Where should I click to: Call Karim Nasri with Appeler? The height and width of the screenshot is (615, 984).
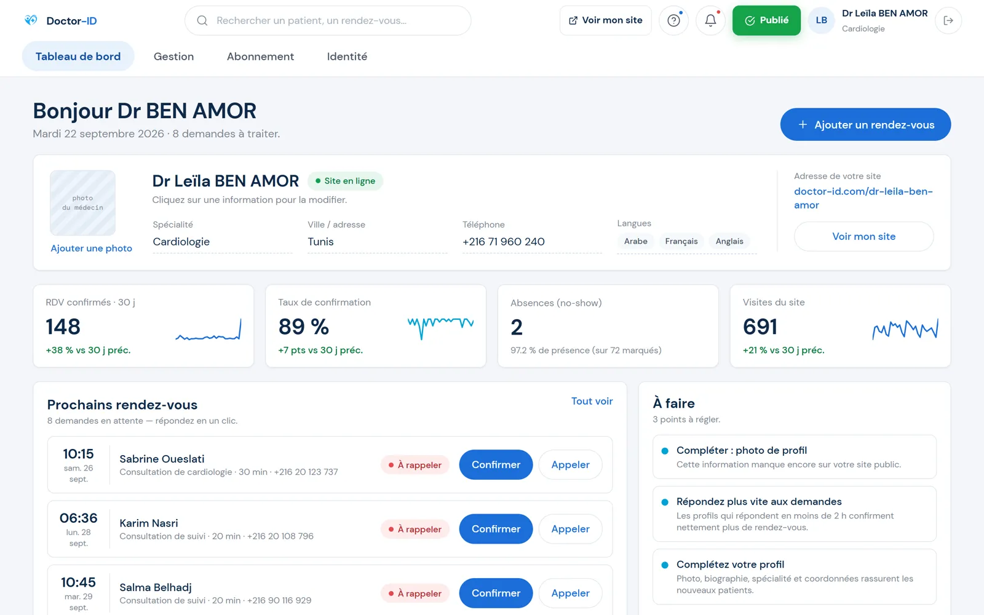tap(570, 529)
